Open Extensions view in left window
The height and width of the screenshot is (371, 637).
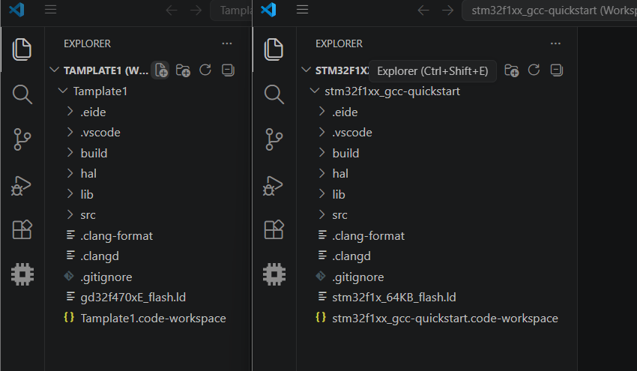tap(22, 229)
